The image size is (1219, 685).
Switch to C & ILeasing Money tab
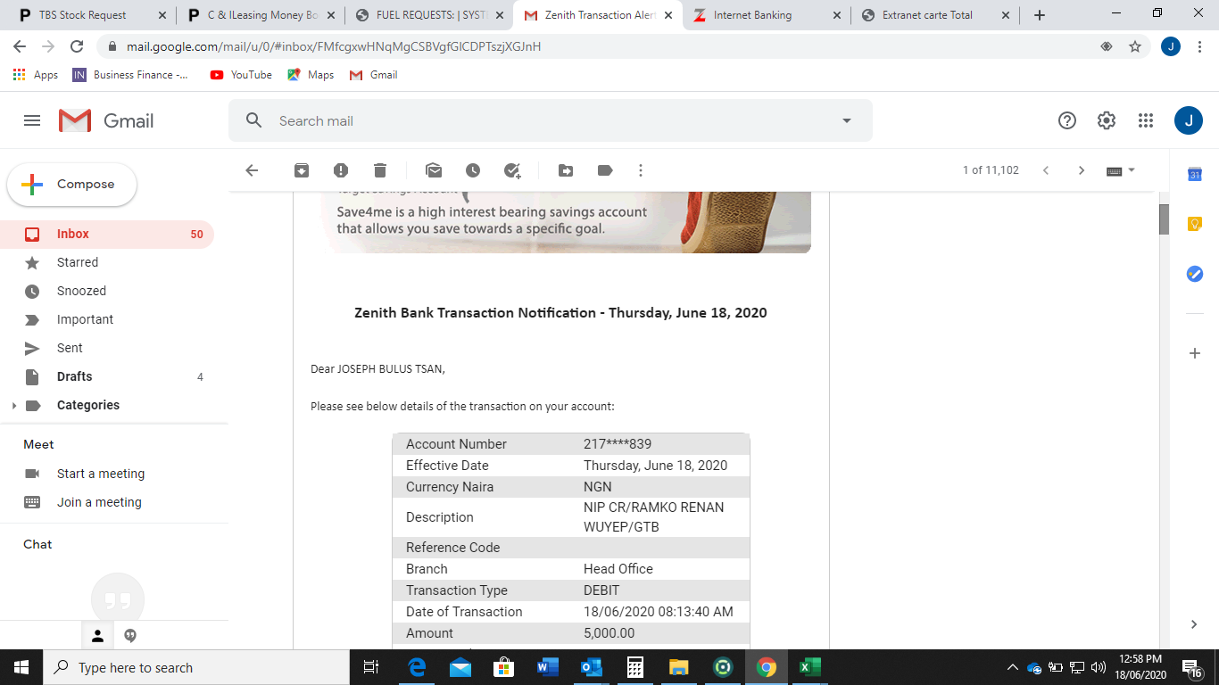point(260,15)
